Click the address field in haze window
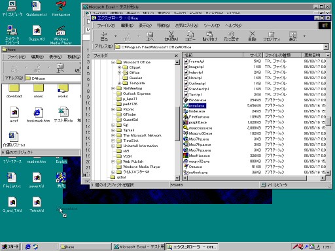This screenshot has height=251, width=335. (x=53, y=78)
